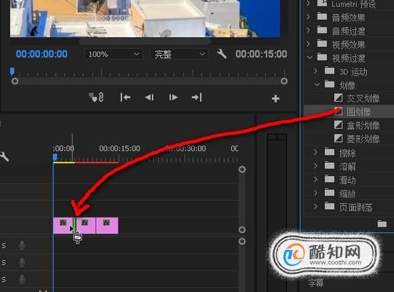The width and height of the screenshot is (394, 292).
Task: Toggle voice-over record on first audio track
Action: pyautogui.click(x=22, y=245)
